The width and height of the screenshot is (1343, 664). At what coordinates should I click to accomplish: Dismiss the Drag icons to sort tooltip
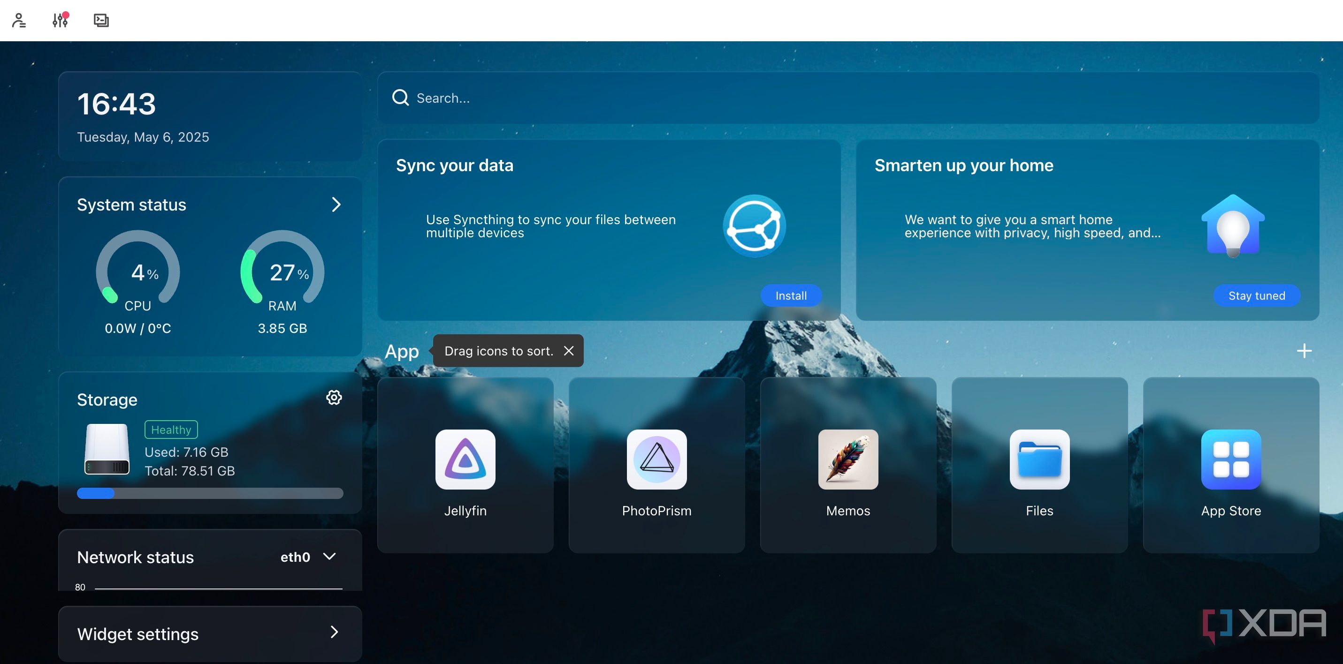click(568, 351)
